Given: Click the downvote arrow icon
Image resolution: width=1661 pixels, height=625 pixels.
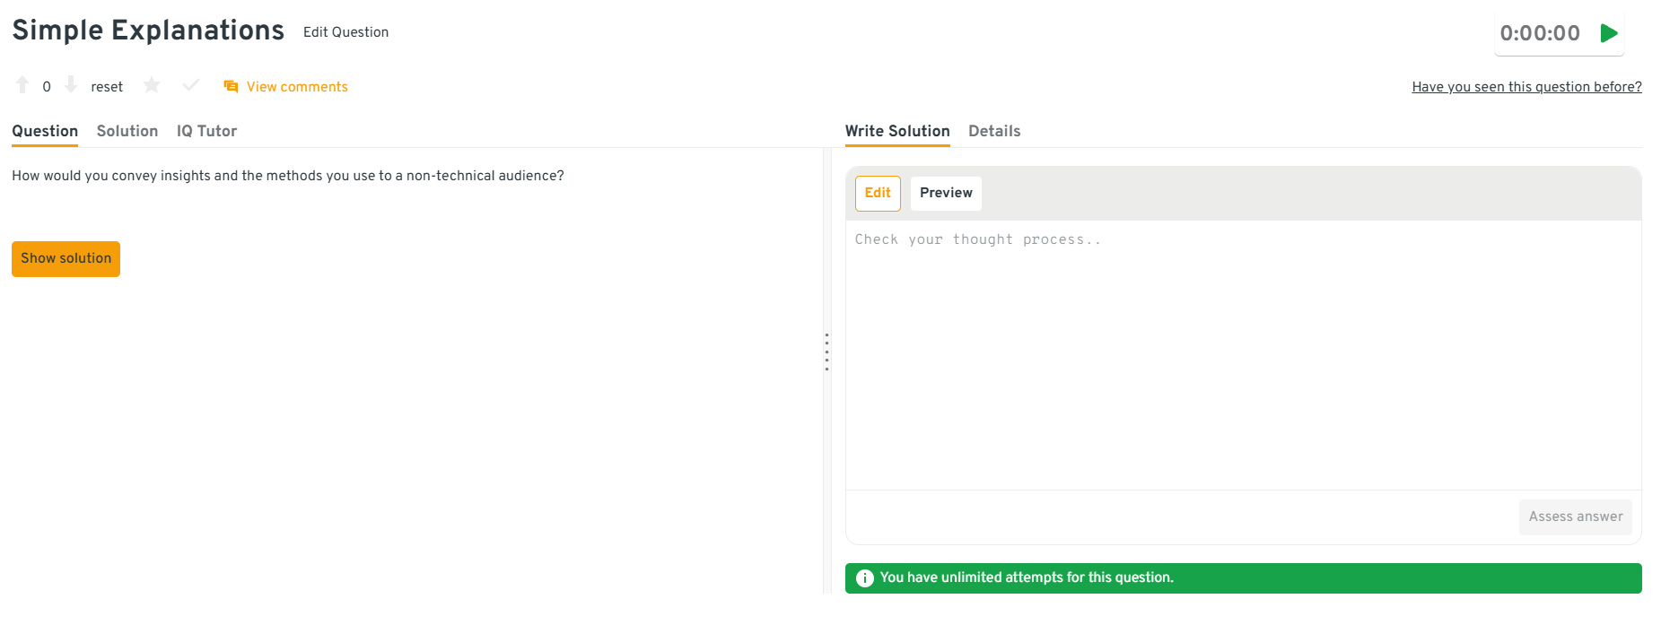Looking at the screenshot, I should [71, 85].
